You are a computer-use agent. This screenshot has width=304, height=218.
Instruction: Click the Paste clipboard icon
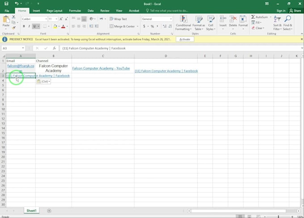coord(6,19)
